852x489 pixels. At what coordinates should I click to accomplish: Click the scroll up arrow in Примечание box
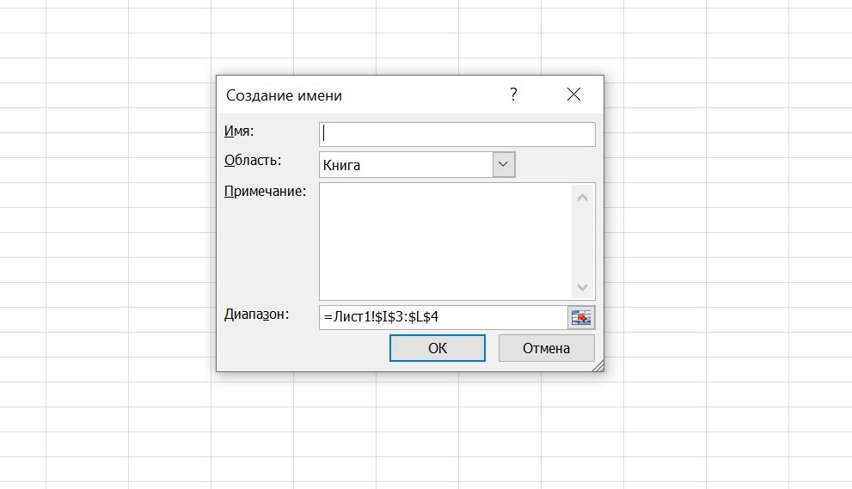tap(583, 198)
